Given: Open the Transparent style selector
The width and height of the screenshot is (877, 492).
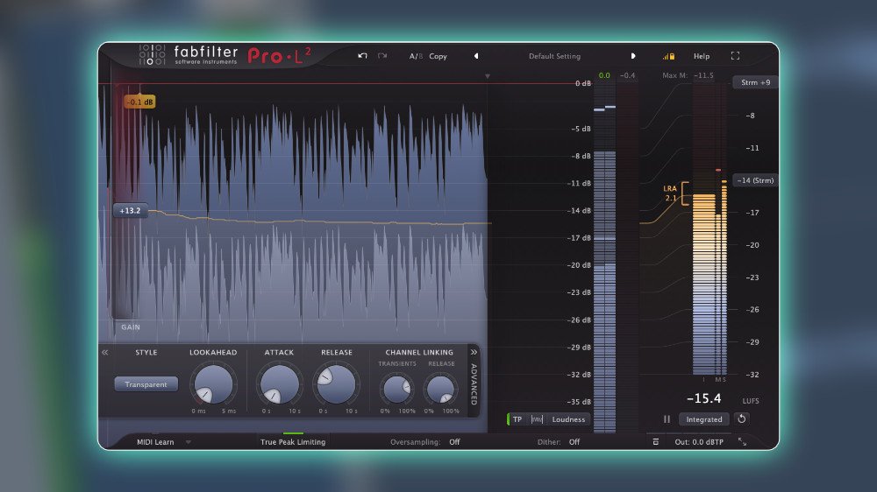Looking at the screenshot, I should point(146,384).
